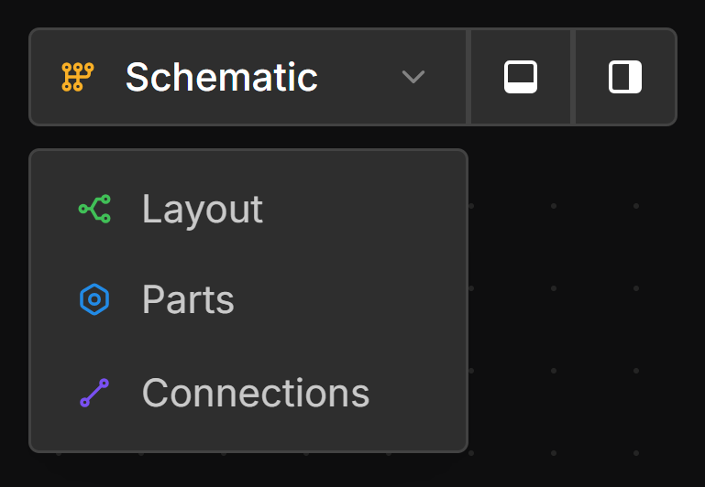Image resolution: width=705 pixels, height=487 pixels.
Task: Toggle the bottom panel visibility icon
Action: coord(521,77)
